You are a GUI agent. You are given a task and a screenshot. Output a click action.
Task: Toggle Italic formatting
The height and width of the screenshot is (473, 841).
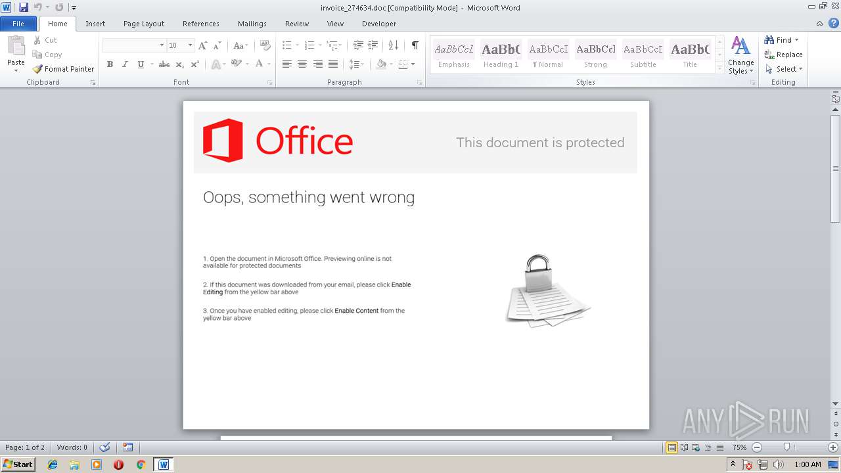125,64
